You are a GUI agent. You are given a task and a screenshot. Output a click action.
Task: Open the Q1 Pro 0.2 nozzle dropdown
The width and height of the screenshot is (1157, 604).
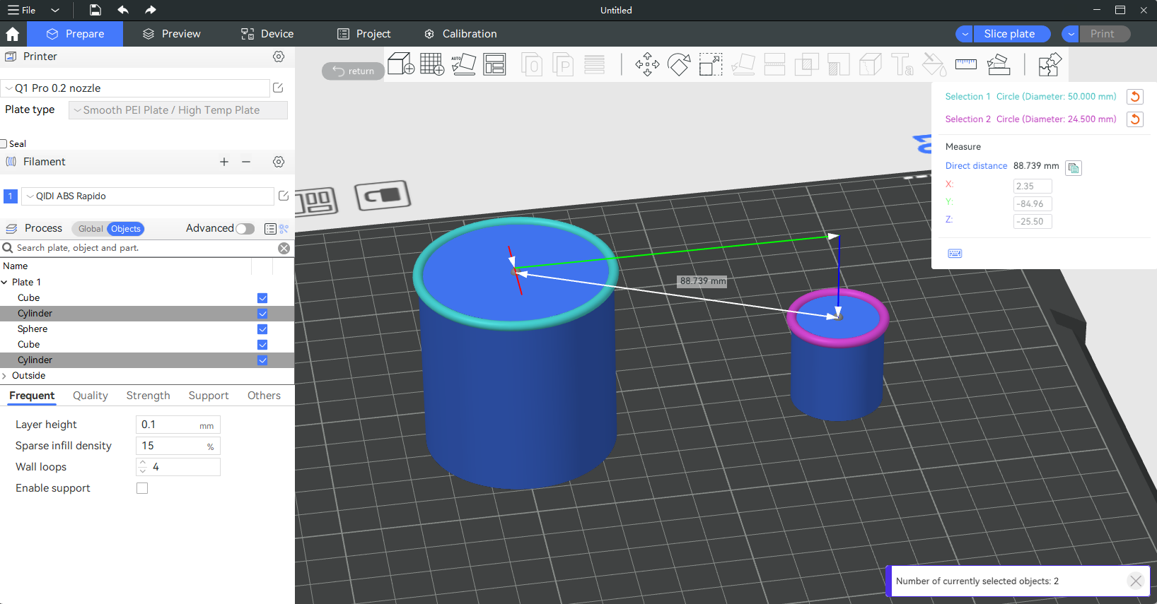136,88
